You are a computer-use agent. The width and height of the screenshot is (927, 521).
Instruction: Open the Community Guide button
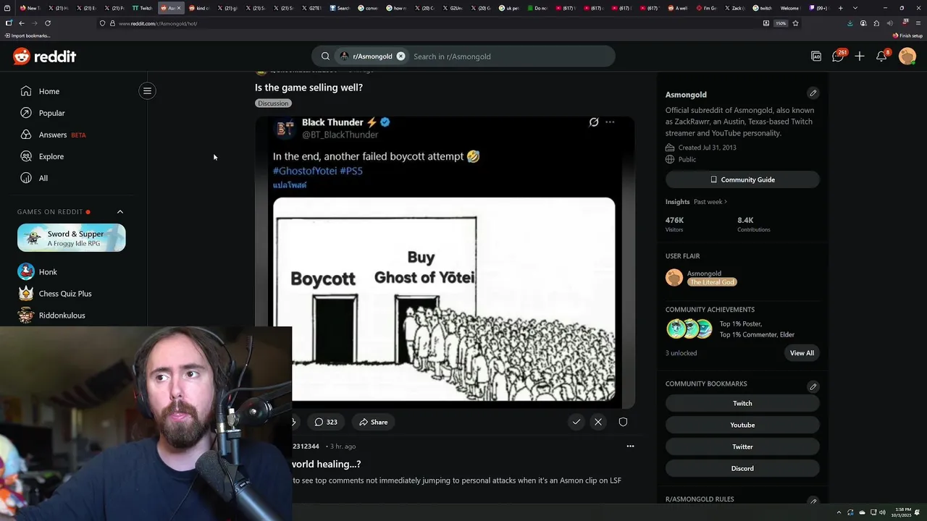(742, 179)
